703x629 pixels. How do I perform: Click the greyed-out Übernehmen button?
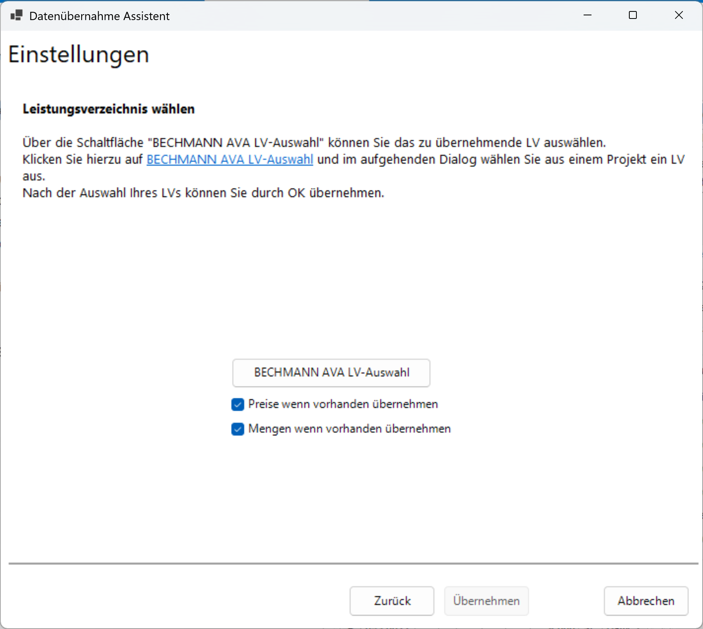486,601
